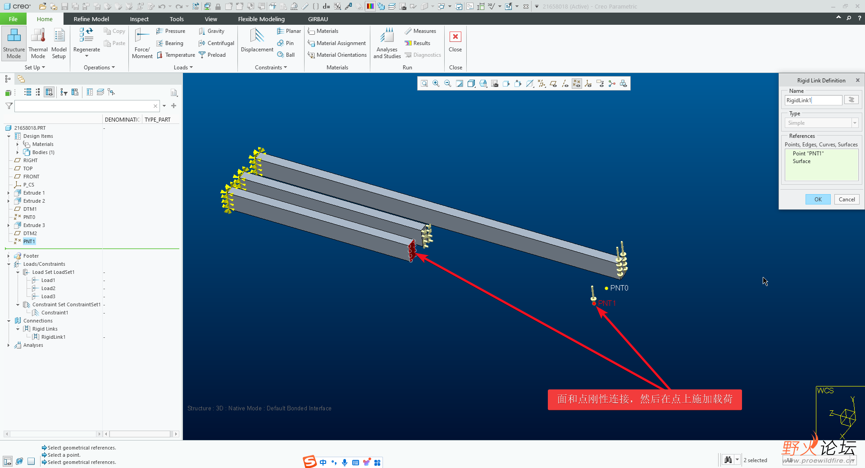
Task: Click the Refit zoom icon in the graphics toolbar
Action: pyautogui.click(x=424, y=83)
